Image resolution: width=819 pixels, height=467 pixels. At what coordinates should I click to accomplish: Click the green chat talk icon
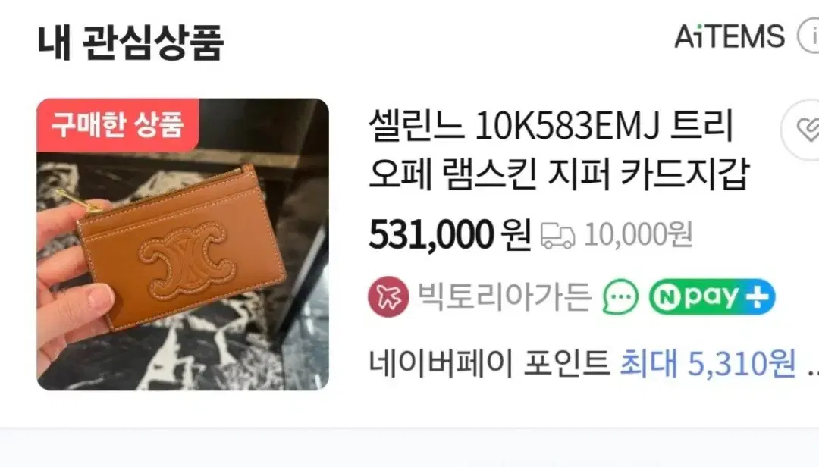tap(620, 296)
